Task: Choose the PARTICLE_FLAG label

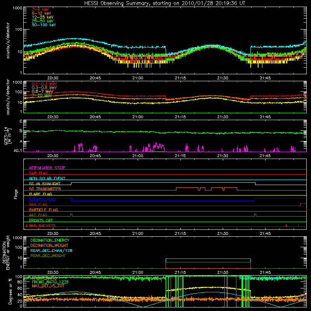Action: [x=44, y=210]
